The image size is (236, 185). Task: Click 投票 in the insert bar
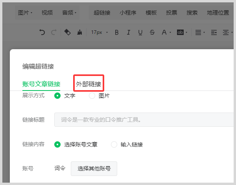click(x=171, y=13)
